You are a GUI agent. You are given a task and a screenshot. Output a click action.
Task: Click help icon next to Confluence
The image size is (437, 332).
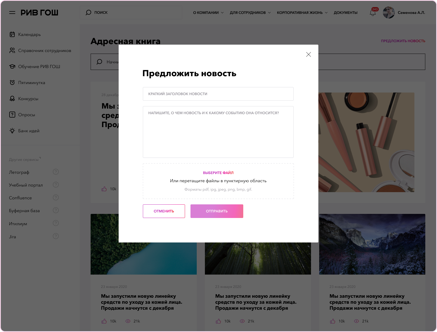point(56,198)
